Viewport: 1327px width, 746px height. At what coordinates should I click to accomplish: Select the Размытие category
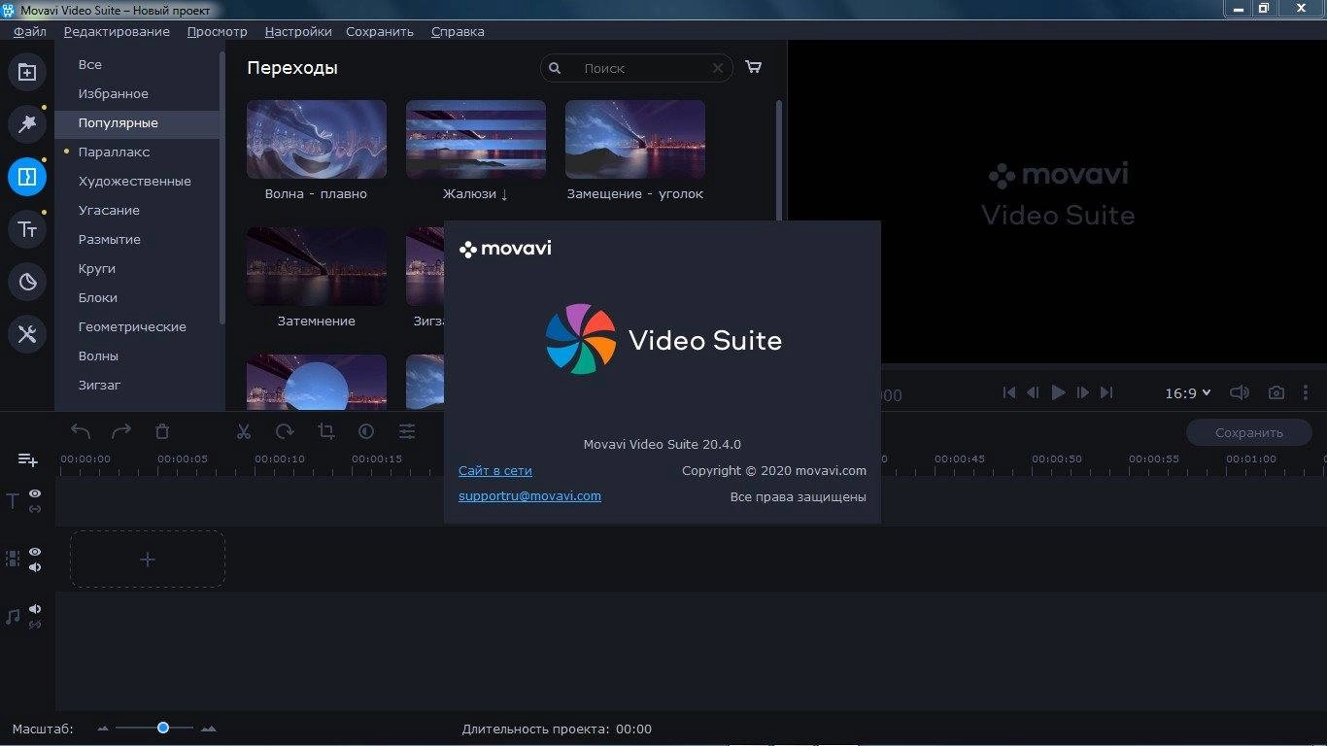point(137,239)
